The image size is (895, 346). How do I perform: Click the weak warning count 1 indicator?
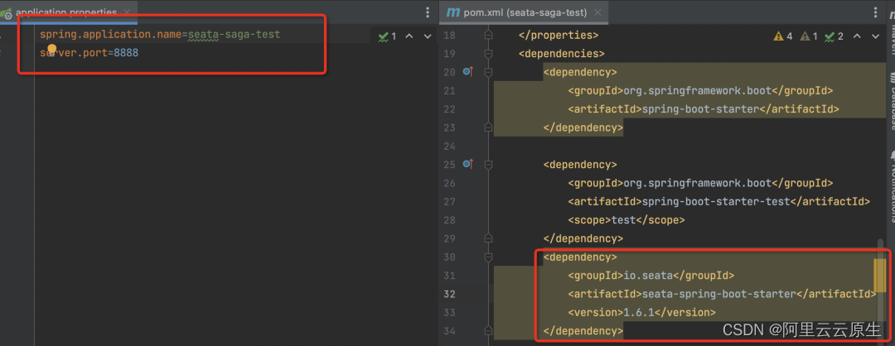point(809,36)
